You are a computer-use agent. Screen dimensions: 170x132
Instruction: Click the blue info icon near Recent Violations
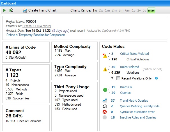156,78
